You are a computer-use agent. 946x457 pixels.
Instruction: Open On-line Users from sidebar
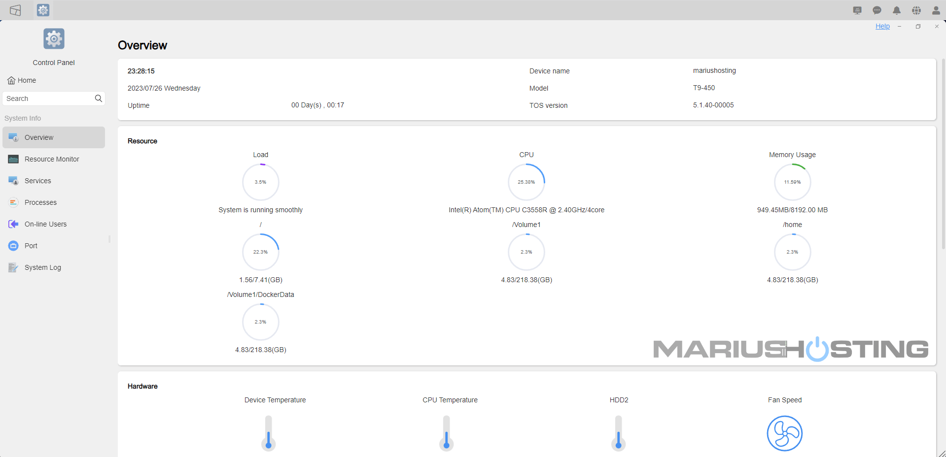tap(54, 224)
